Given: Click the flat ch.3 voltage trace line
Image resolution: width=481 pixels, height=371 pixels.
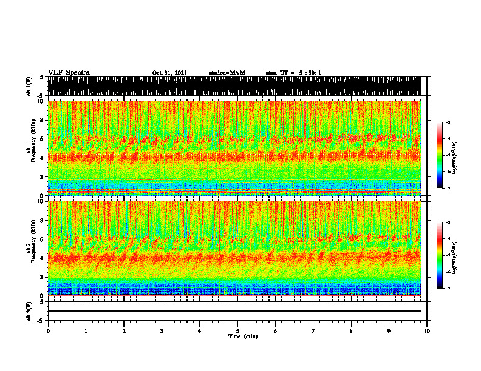Looking at the screenshot, I should tap(234, 311).
